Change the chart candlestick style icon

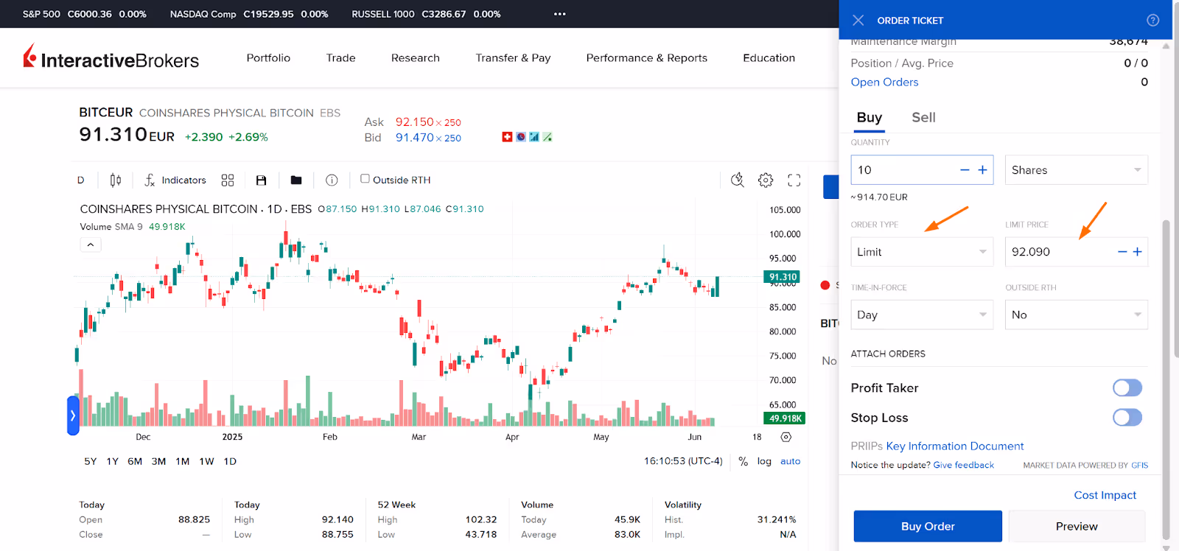click(x=116, y=180)
